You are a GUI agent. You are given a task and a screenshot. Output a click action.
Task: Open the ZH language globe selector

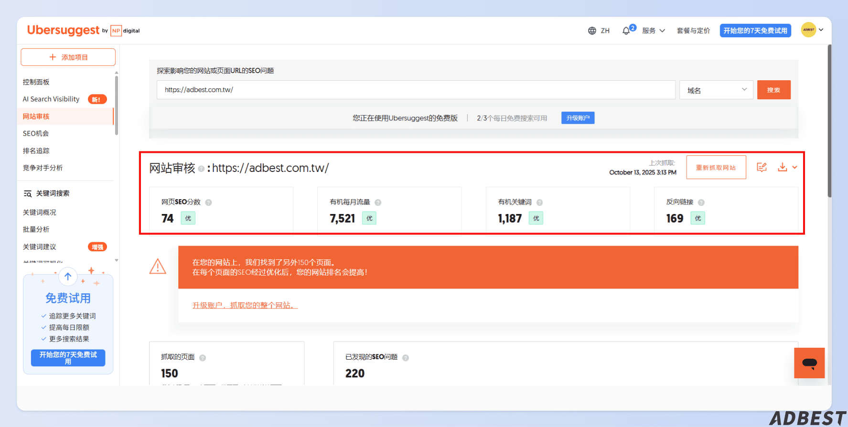[599, 31]
